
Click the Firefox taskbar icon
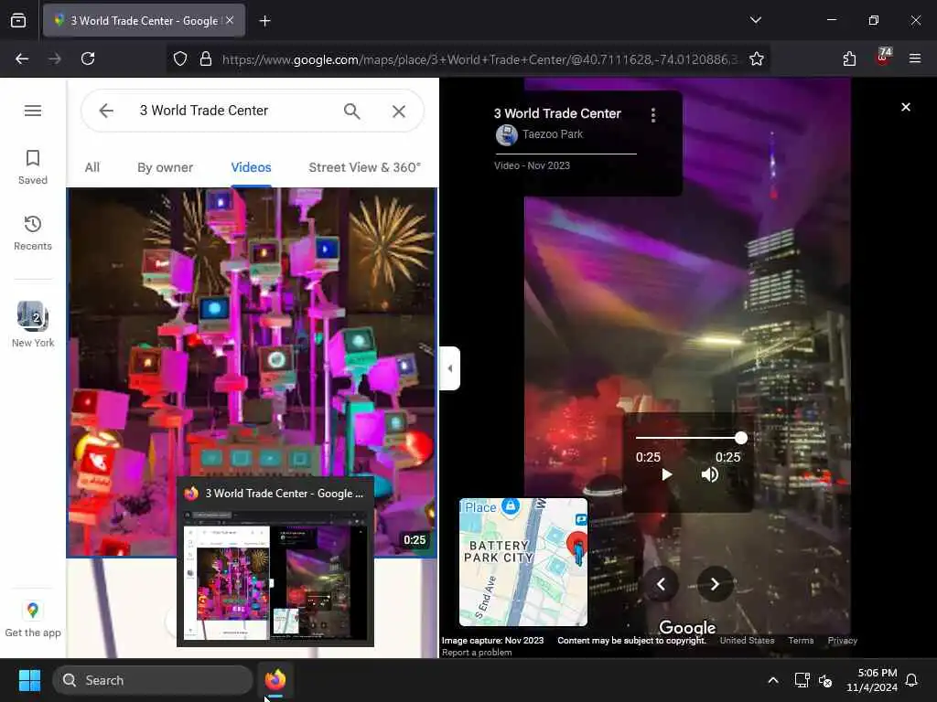[x=275, y=680]
